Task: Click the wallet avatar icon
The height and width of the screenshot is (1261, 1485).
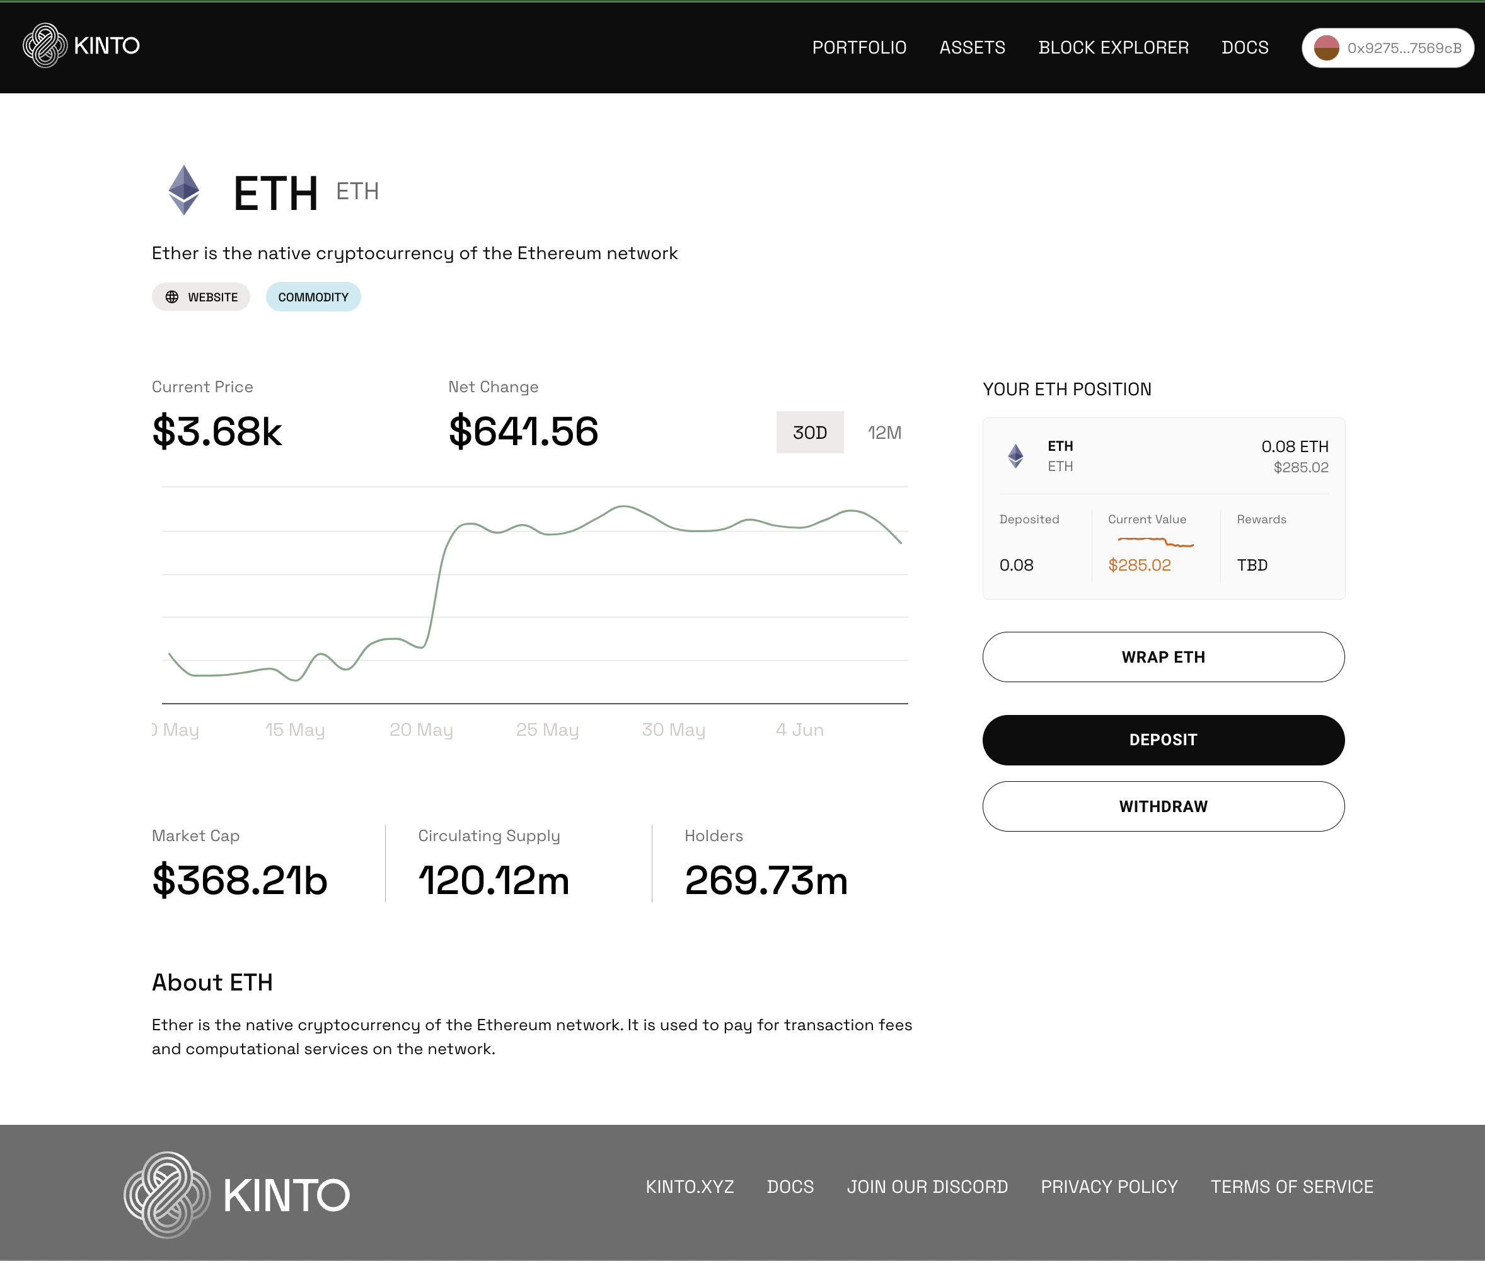Action: click(1326, 48)
